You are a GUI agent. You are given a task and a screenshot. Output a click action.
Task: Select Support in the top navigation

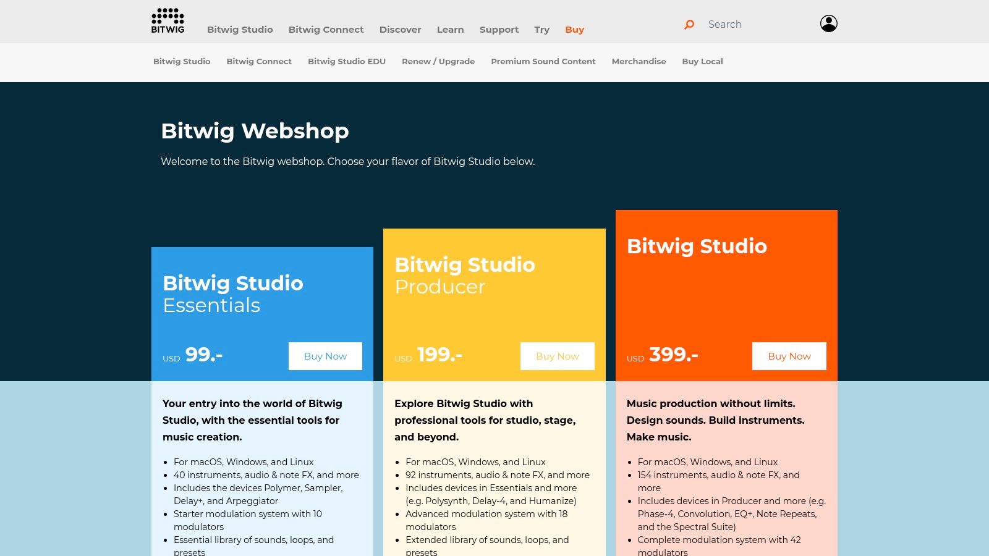click(x=499, y=30)
